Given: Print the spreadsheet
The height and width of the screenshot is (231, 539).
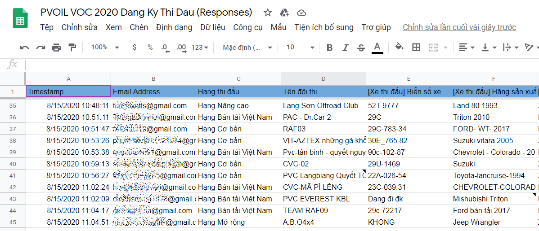Looking at the screenshot, I should coord(56,48).
